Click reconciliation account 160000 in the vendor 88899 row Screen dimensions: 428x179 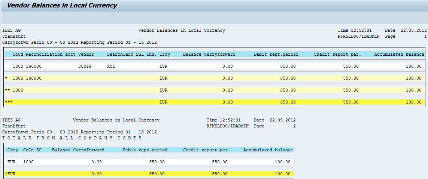pyautogui.click(x=34, y=66)
